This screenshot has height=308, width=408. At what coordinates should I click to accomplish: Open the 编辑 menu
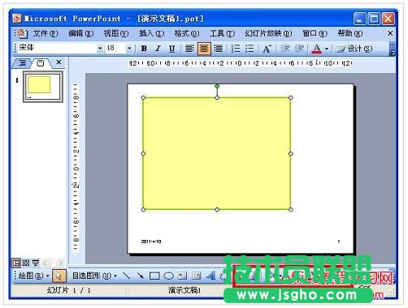click(x=80, y=33)
